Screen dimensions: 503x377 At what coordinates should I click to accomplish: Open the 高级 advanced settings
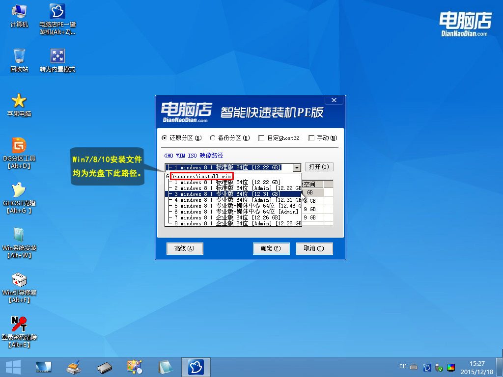tap(185, 248)
